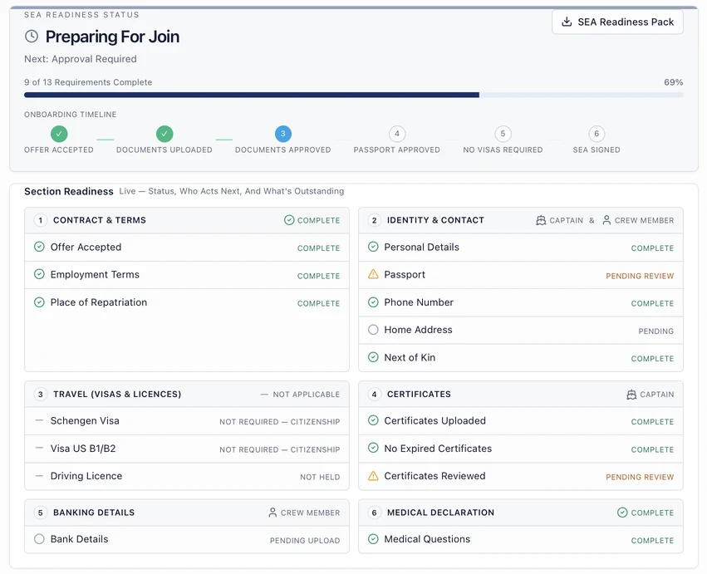The width and height of the screenshot is (707, 574).
Task: Click the number 5 section badge
Action: coord(41,513)
